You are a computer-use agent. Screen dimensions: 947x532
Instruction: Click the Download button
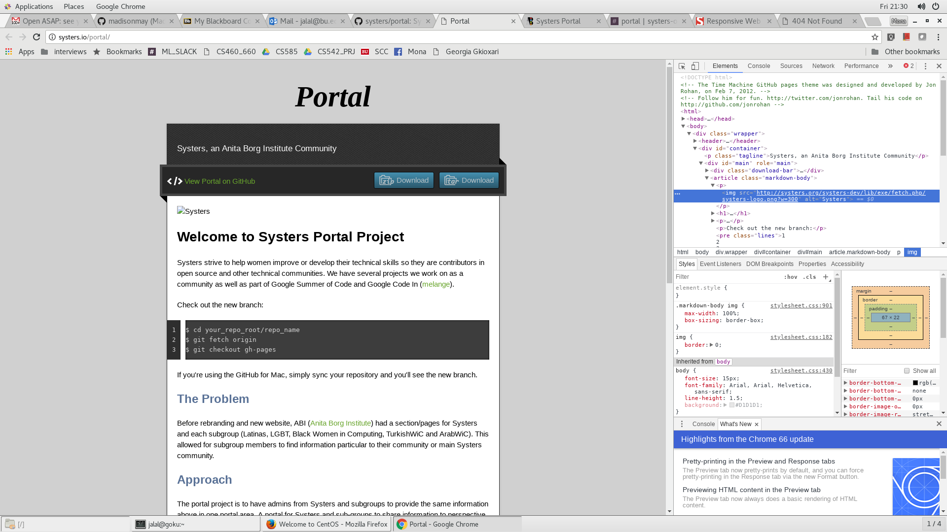404,180
